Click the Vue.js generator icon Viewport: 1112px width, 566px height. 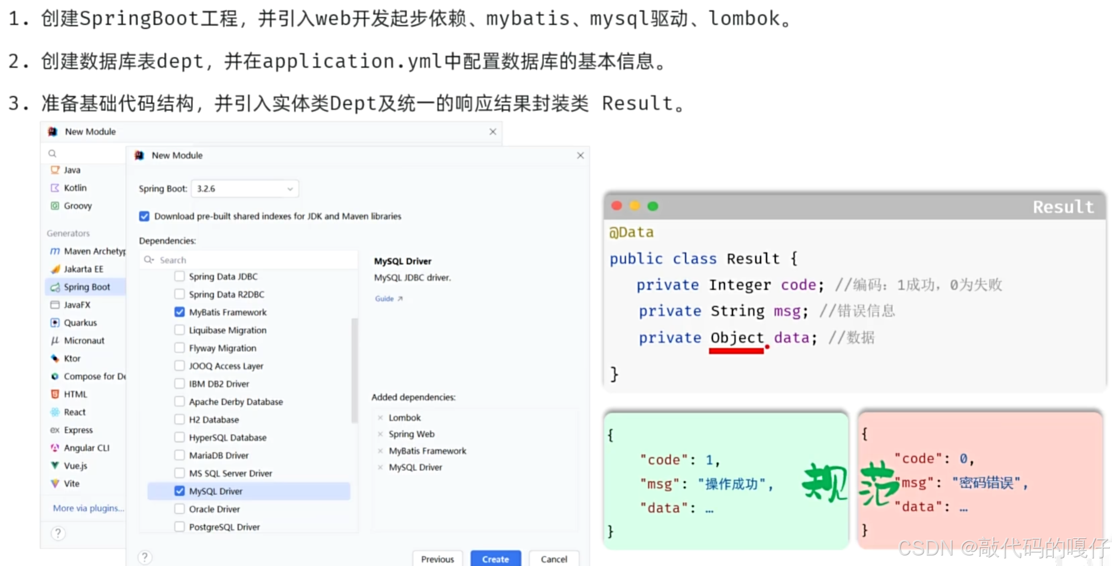pyautogui.click(x=55, y=466)
